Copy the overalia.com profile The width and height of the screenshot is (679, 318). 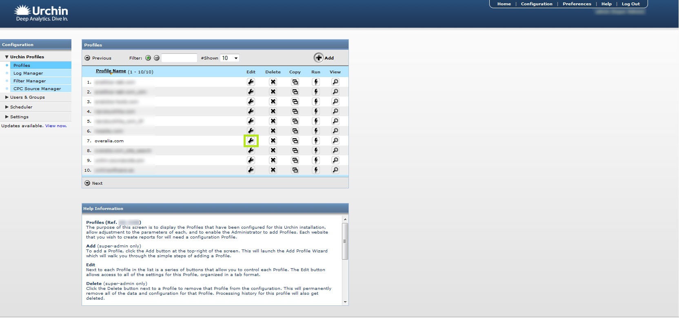[295, 141]
